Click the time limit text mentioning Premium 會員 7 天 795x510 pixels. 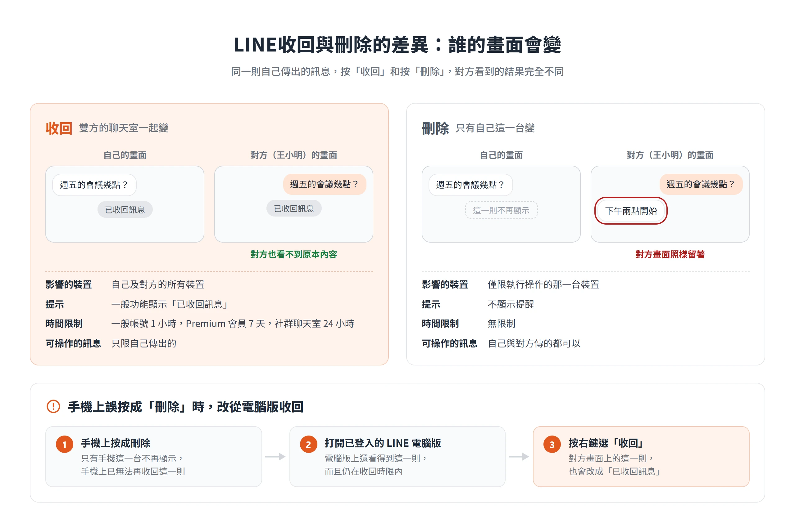[x=233, y=324]
